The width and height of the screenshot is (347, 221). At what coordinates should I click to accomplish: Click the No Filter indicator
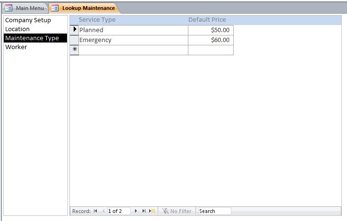[x=177, y=211]
